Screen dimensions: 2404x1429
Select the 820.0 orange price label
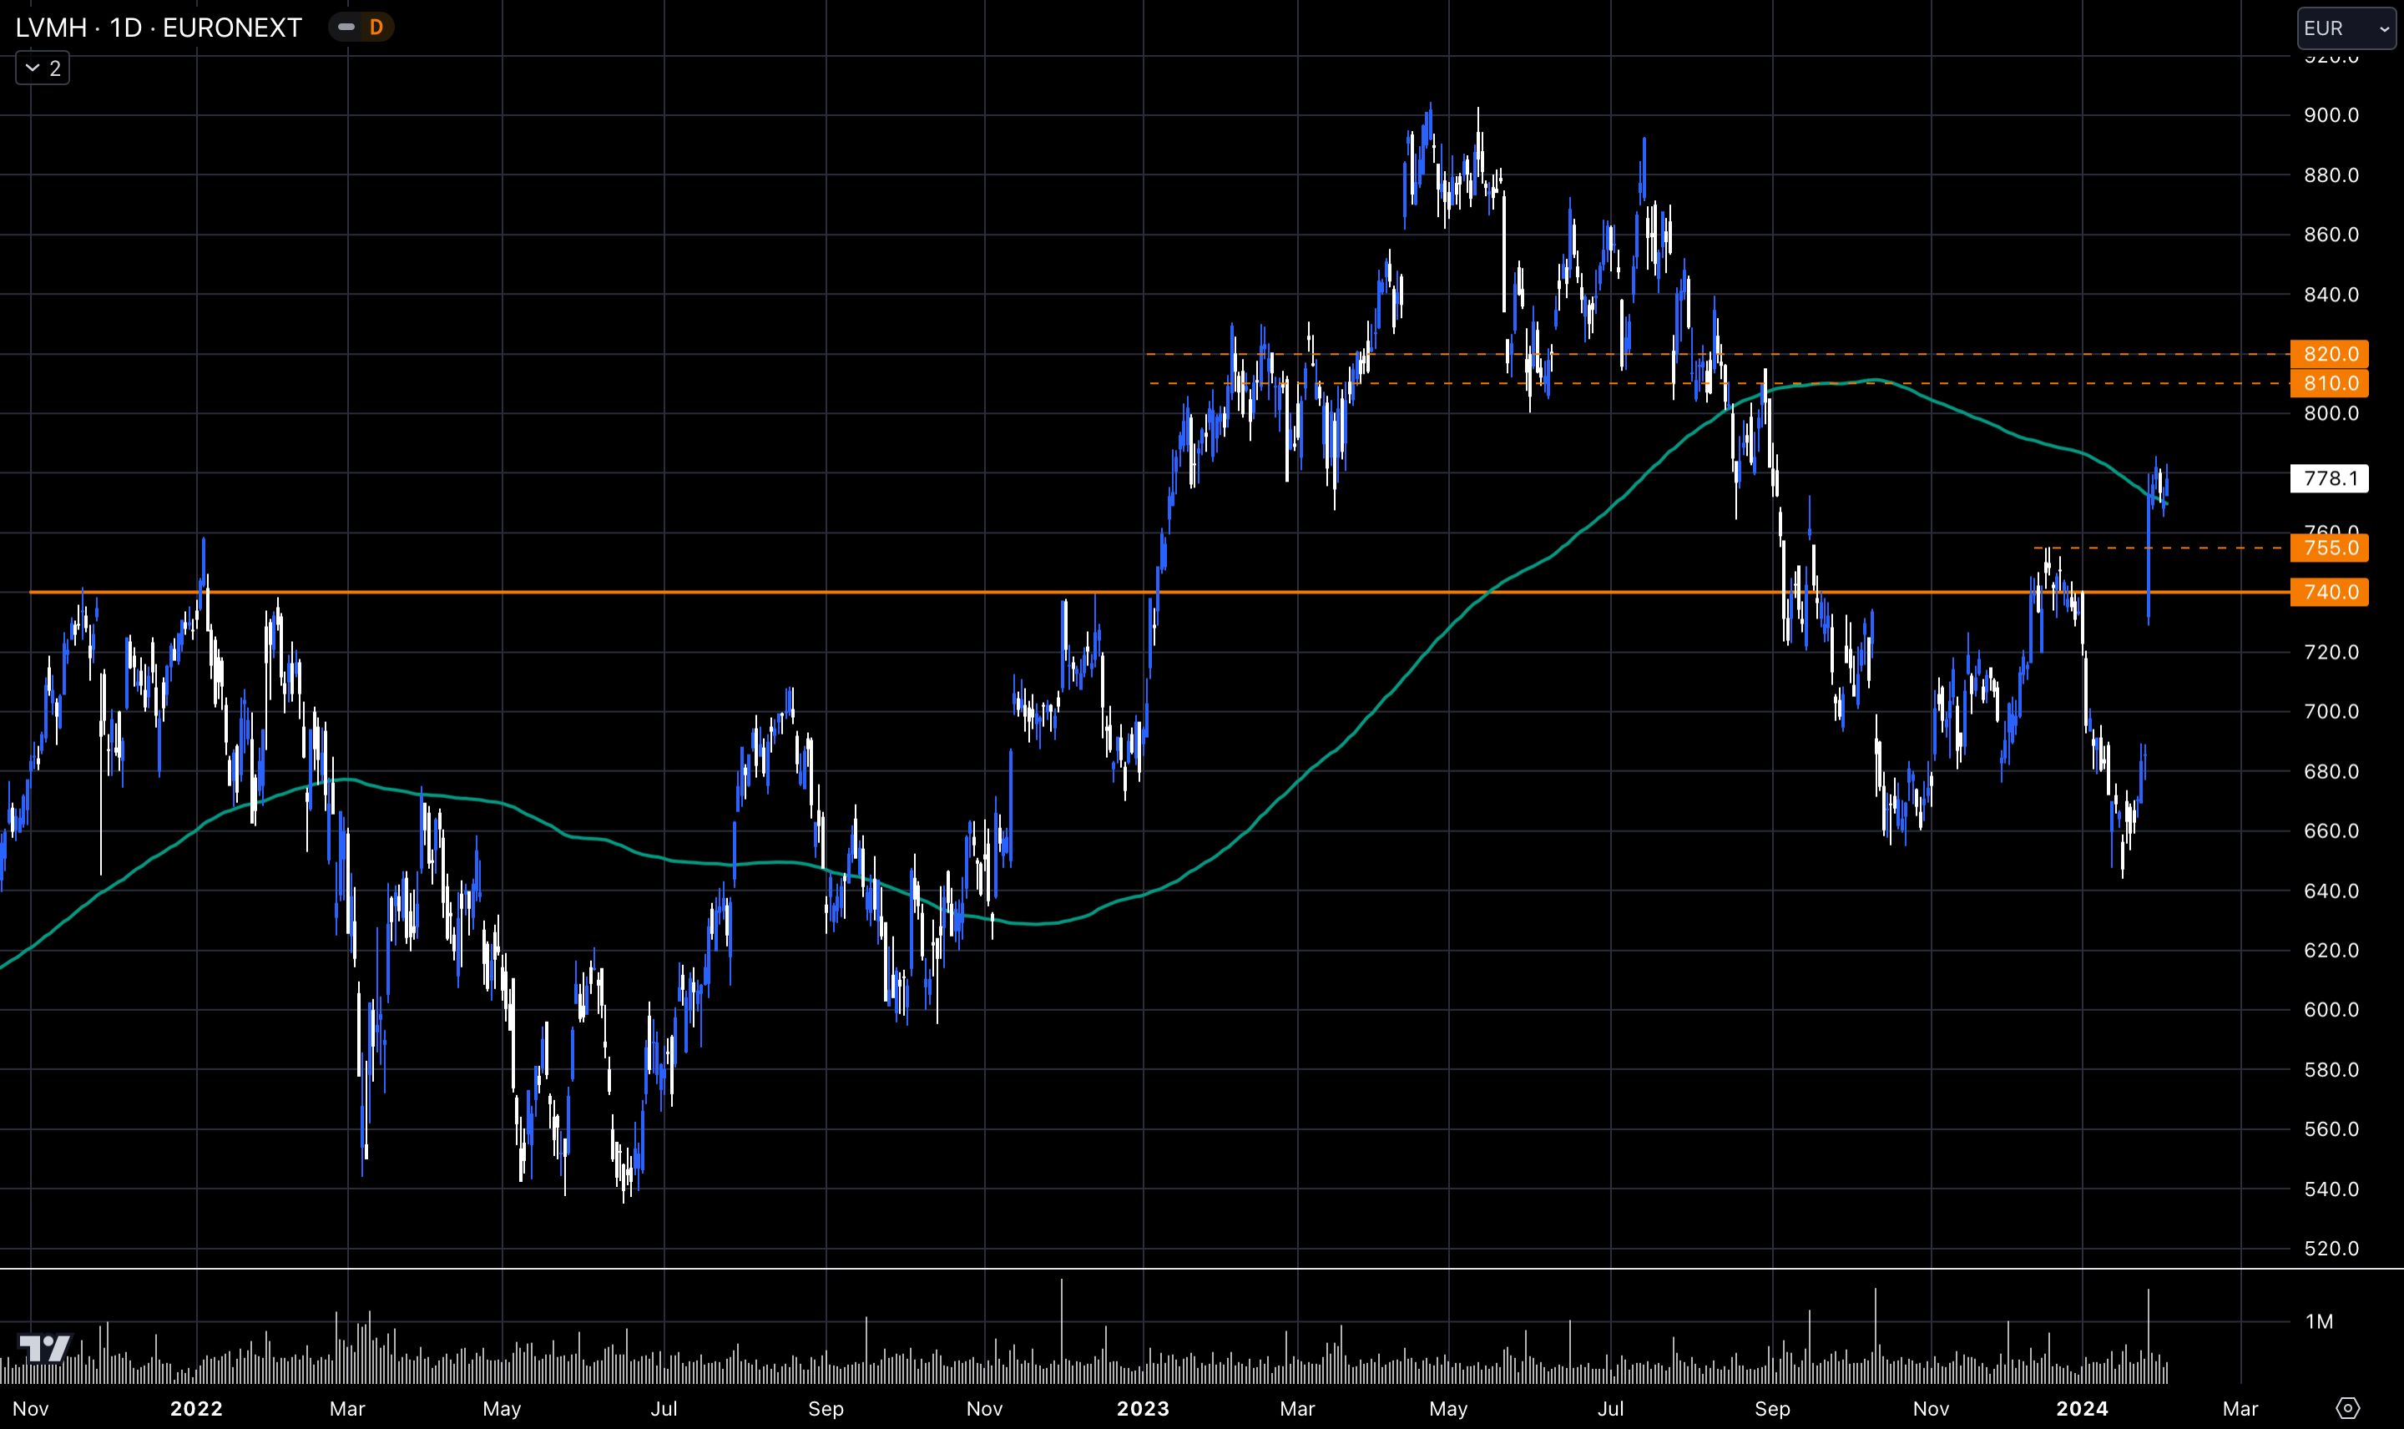[x=2329, y=353]
